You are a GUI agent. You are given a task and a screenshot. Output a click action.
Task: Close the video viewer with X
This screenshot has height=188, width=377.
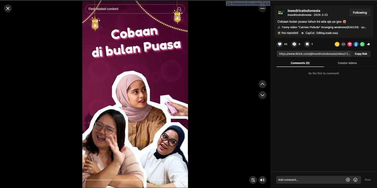pos(8,8)
